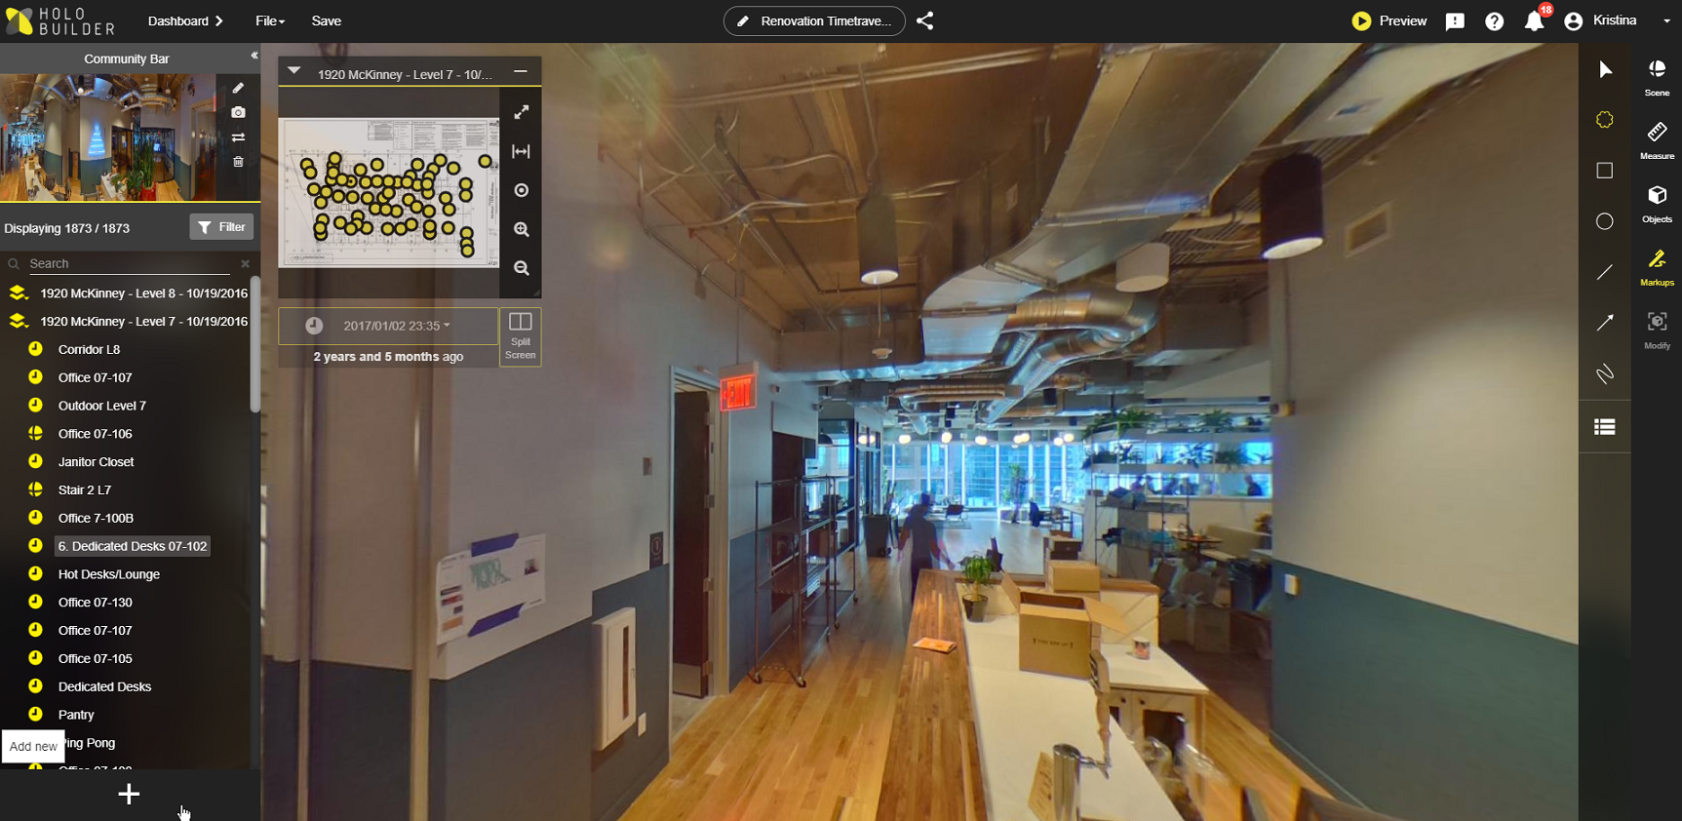Open the 2017/01/02 23:35 date dropdown
Viewport: 1682px width, 821px height.
396,326
